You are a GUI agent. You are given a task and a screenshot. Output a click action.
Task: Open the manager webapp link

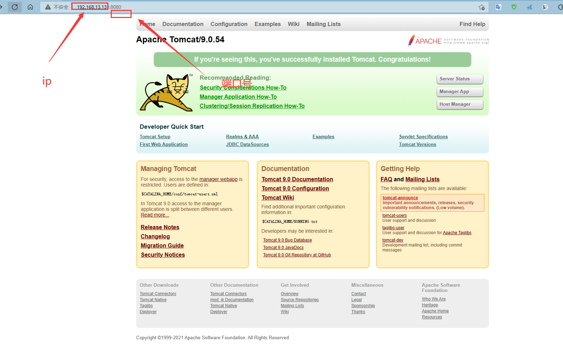click(x=218, y=179)
